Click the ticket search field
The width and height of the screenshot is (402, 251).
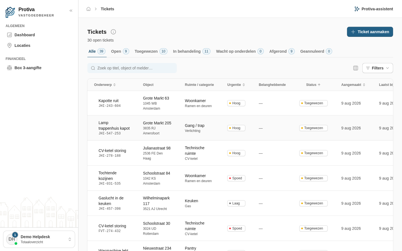pos(132,68)
